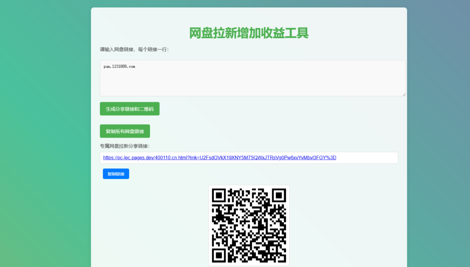Click the copy-all links button above the share link
The image size is (470, 267).
tap(125, 131)
